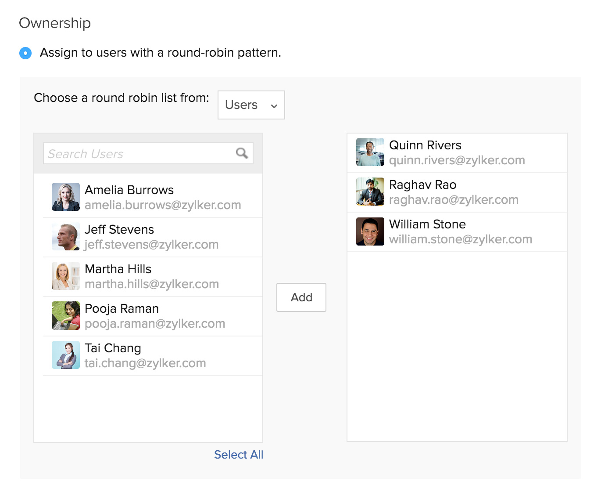
Task: Select Amelia Burrows by her name
Action: pyautogui.click(x=129, y=190)
